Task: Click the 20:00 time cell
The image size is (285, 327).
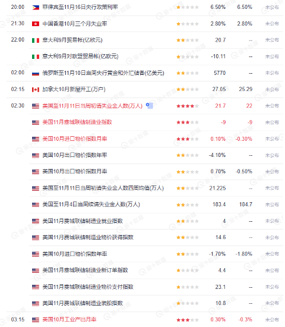Action: 18,7
